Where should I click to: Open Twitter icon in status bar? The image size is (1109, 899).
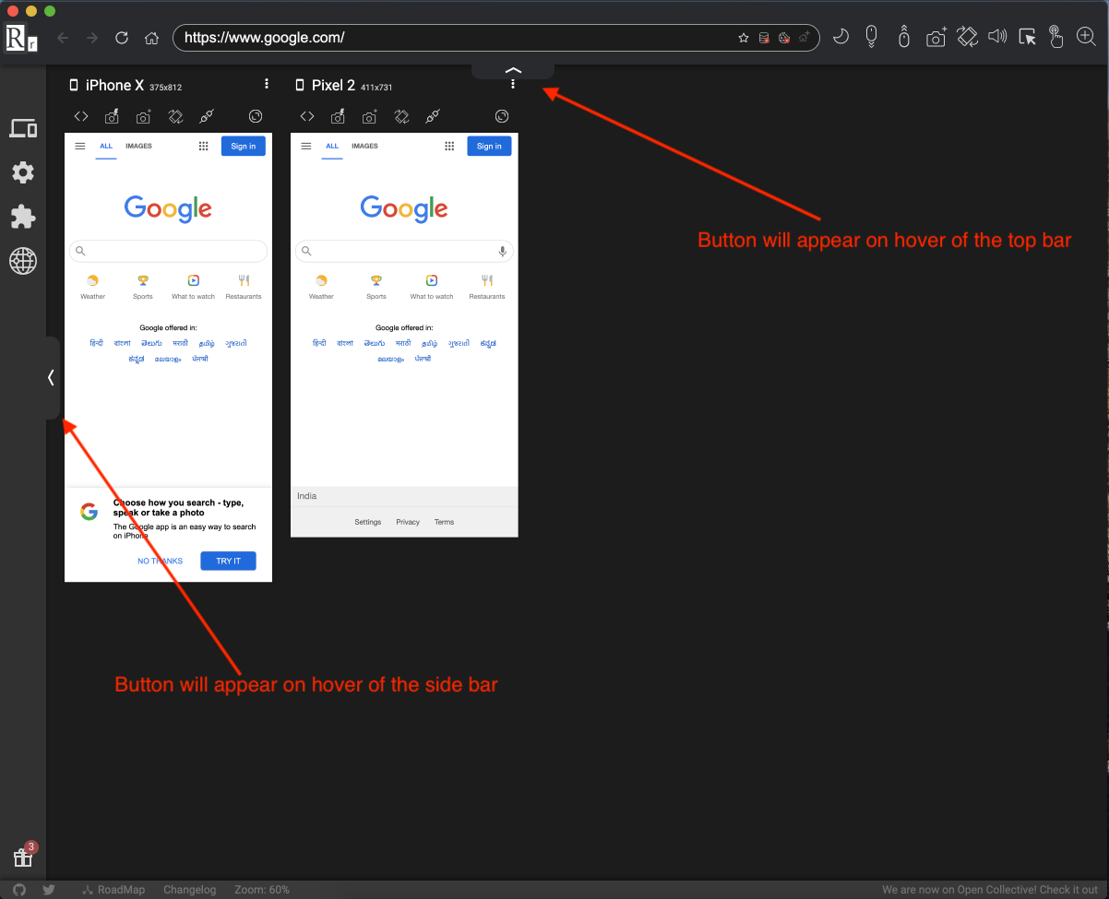click(49, 890)
